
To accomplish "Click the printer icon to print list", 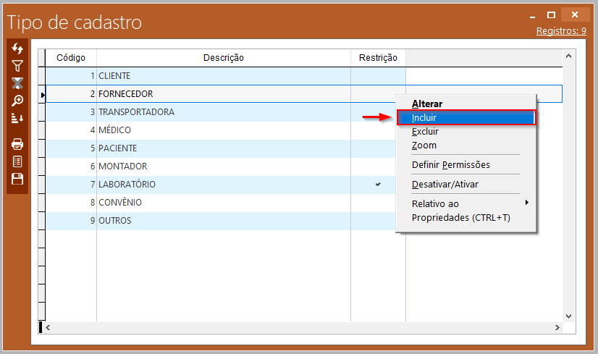I will click(17, 144).
